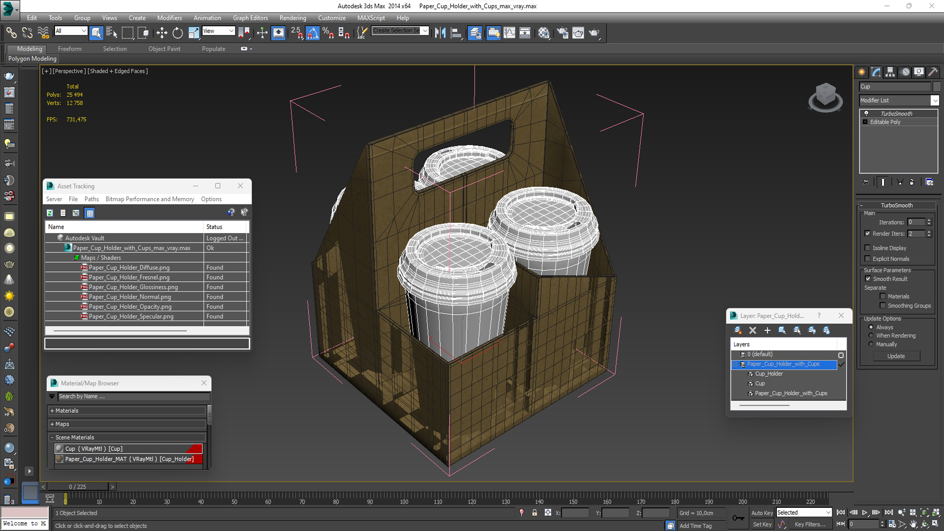Enable the Isoline Display checkbox
This screenshot has width=944, height=531.
[868, 248]
